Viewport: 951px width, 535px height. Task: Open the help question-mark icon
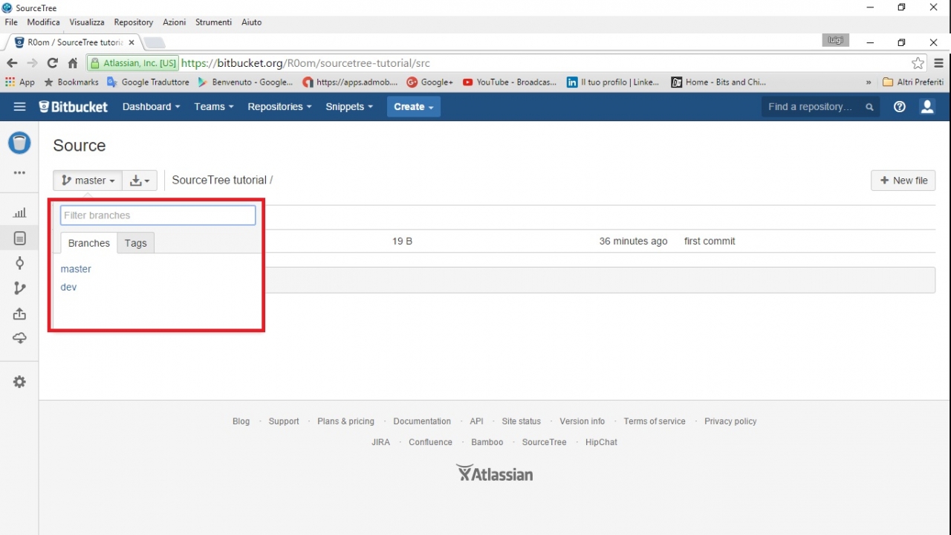[900, 107]
